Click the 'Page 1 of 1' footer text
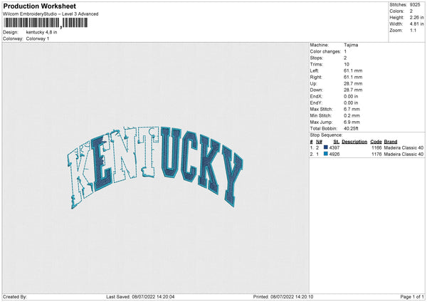Screen dimensions: 427x302 pyautogui.click(x=412, y=297)
